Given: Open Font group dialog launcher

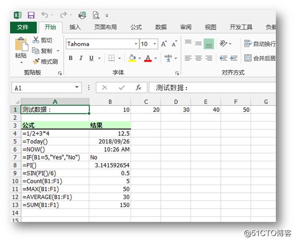Looking at the screenshot, I should click(177, 73).
